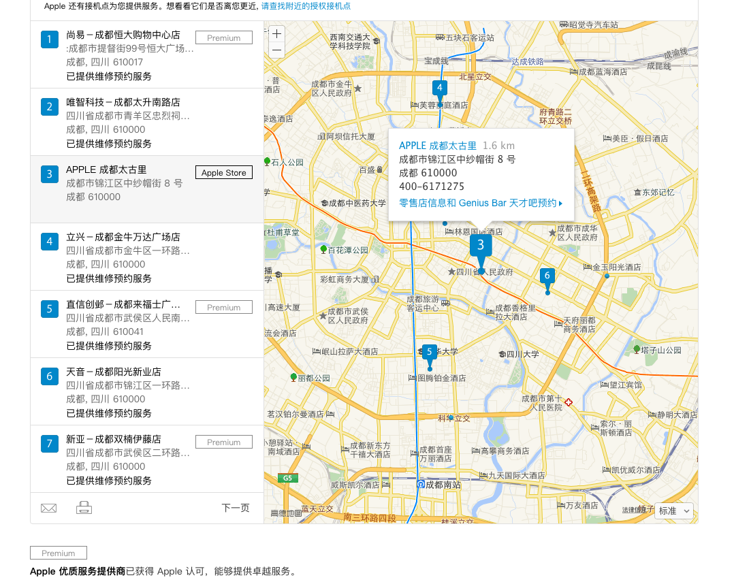Open 零售店信息和 Genius Bar 天才吧预约 link
The image size is (734, 582).
pyautogui.click(x=480, y=203)
